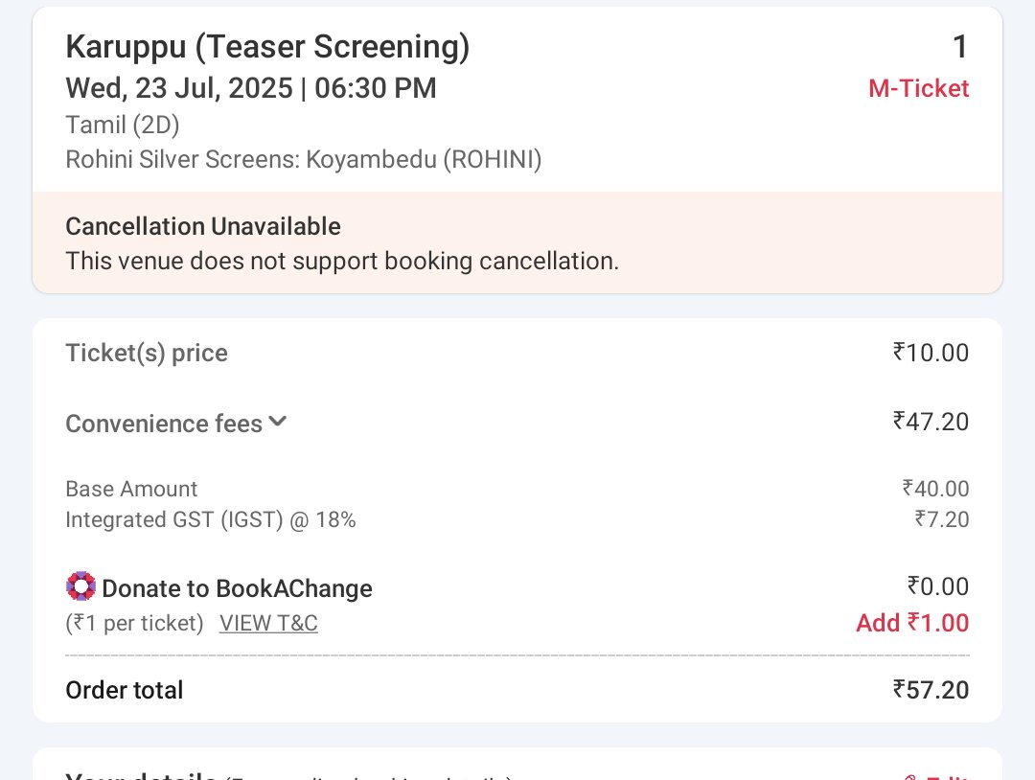Click the Convenience fees label text

(x=164, y=424)
